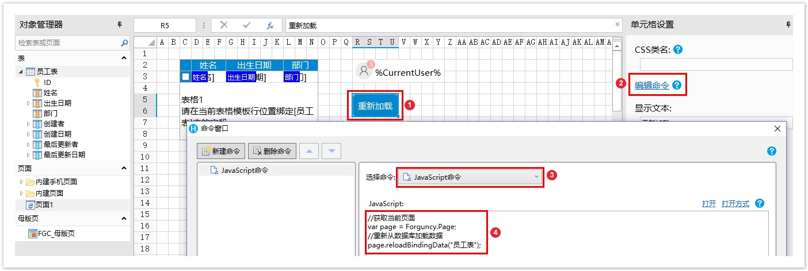Expand the 内建手机页面 folder
The height and width of the screenshot is (271, 808).
[22, 182]
